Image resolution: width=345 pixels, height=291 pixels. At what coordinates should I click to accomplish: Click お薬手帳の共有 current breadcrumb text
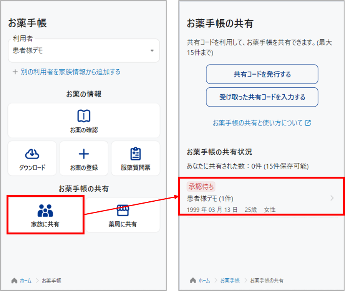pyautogui.click(x=267, y=281)
